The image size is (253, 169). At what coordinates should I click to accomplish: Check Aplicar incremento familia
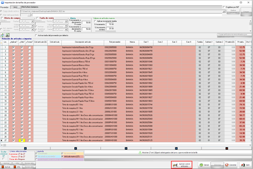(95, 21)
